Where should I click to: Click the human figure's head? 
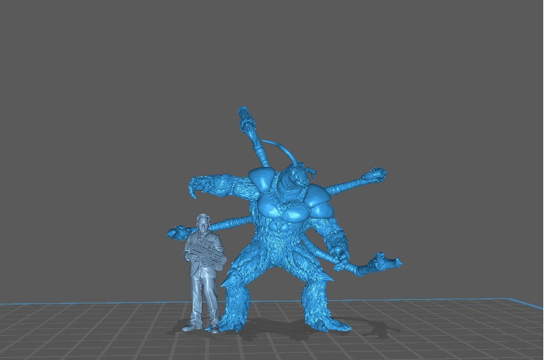click(x=203, y=223)
